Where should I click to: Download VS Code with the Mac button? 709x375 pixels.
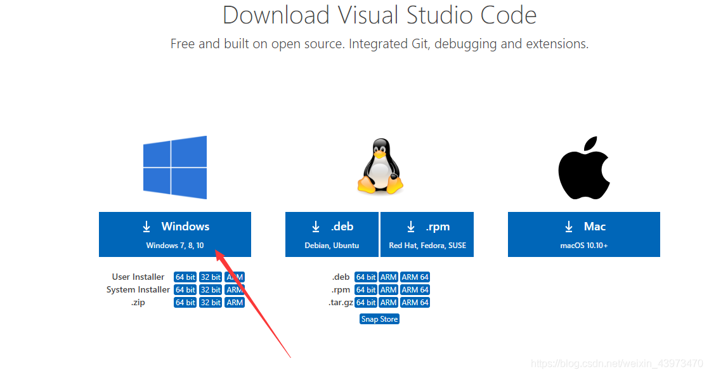pos(583,234)
